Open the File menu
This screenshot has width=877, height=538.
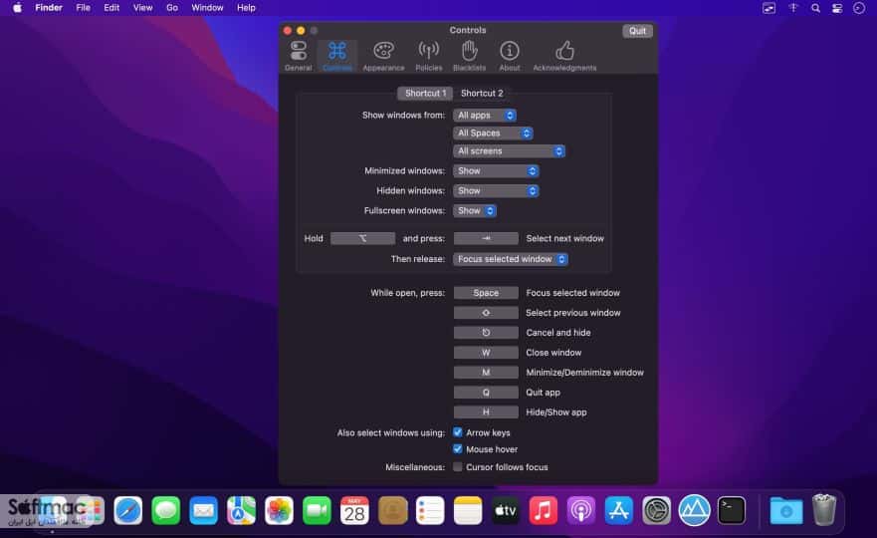coord(83,8)
